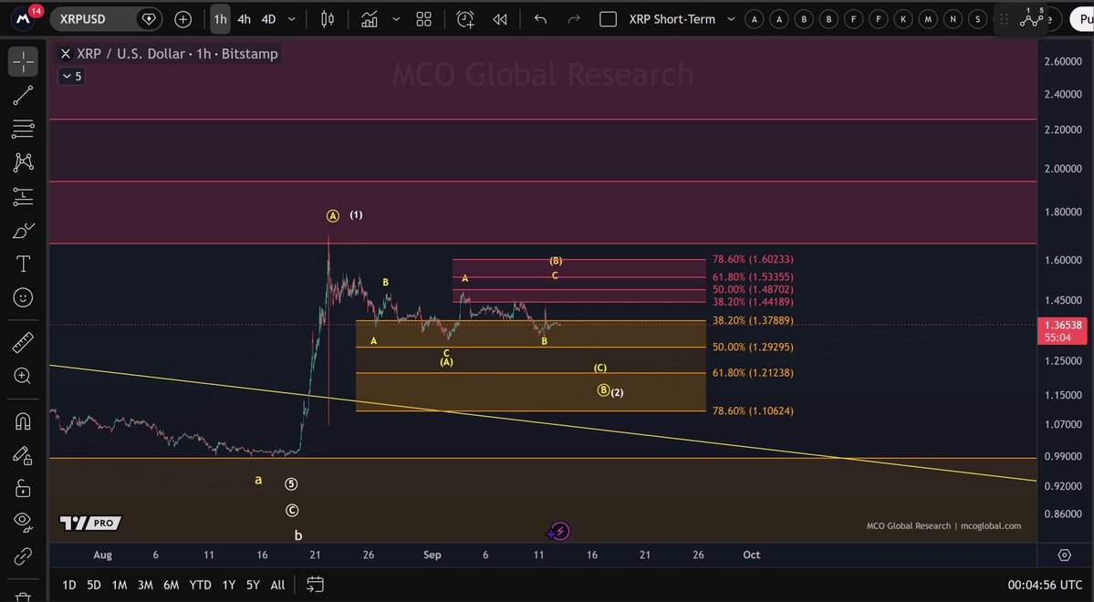Toggle magnet mode for drawings
Viewport: 1094px width, 602px height.
23,421
